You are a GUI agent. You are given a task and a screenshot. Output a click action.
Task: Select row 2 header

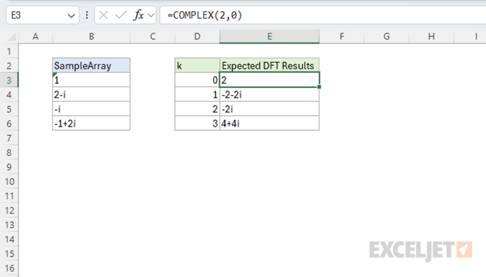click(9, 66)
